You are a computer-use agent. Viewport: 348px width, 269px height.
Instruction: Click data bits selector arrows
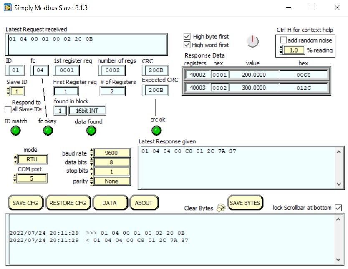(x=91, y=162)
